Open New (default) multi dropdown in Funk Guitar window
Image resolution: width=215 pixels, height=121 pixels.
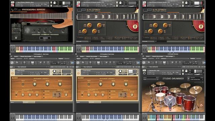(x=98, y=67)
